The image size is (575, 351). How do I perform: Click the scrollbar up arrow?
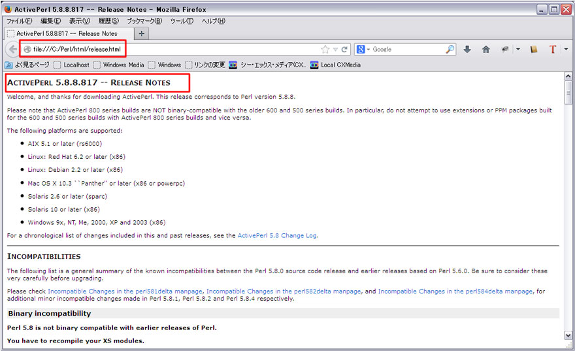[568, 76]
